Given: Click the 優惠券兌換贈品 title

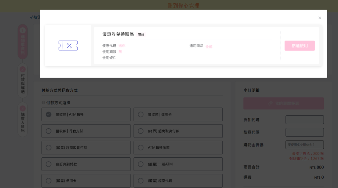Looking at the screenshot, I should click(118, 34).
